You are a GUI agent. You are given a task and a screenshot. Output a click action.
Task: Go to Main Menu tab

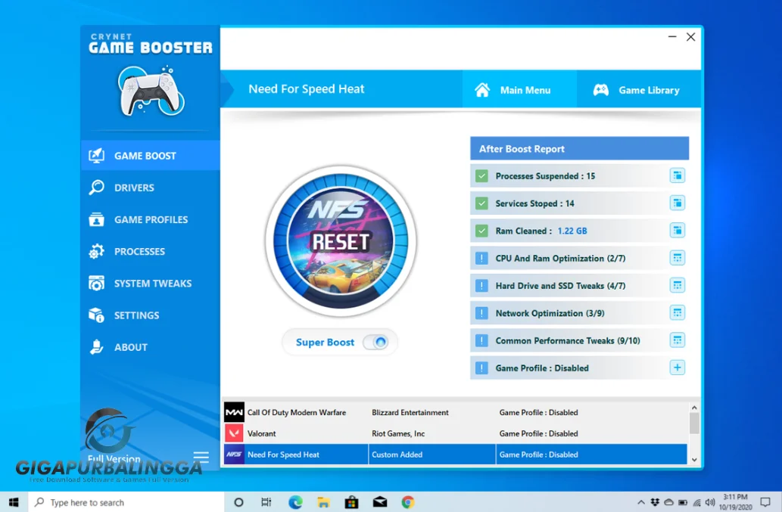(x=519, y=90)
